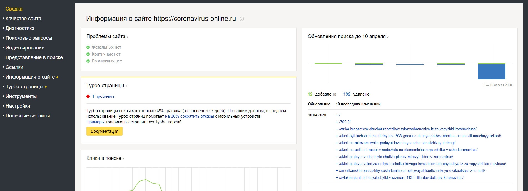Open the Сводка sidebar item
The width and height of the screenshot is (528, 191).
[14, 9]
